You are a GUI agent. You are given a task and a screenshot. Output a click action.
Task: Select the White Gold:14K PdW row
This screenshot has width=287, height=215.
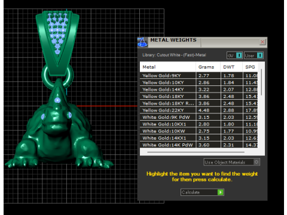pyautogui.click(x=199, y=145)
